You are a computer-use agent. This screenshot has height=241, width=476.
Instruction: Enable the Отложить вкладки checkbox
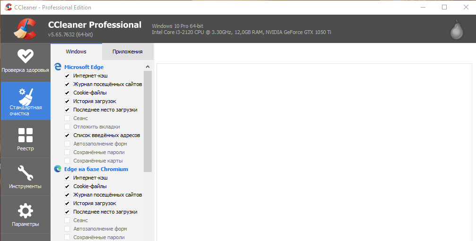tap(67, 127)
